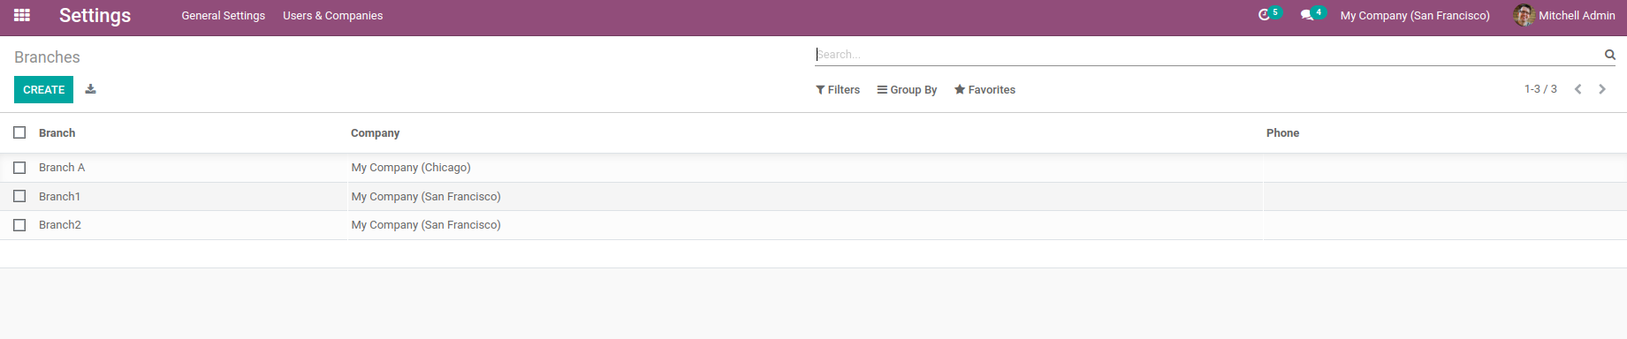
Task: Click the CREATE button
Action: 43,90
